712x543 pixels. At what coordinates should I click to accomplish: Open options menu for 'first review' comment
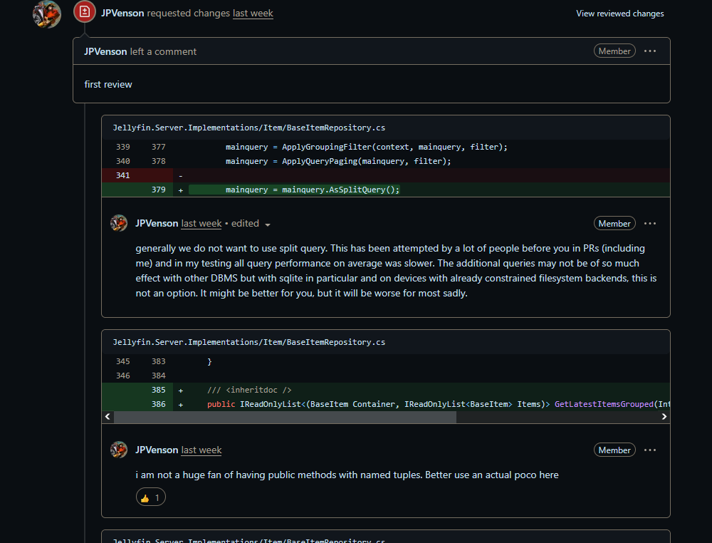click(x=650, y=51)
